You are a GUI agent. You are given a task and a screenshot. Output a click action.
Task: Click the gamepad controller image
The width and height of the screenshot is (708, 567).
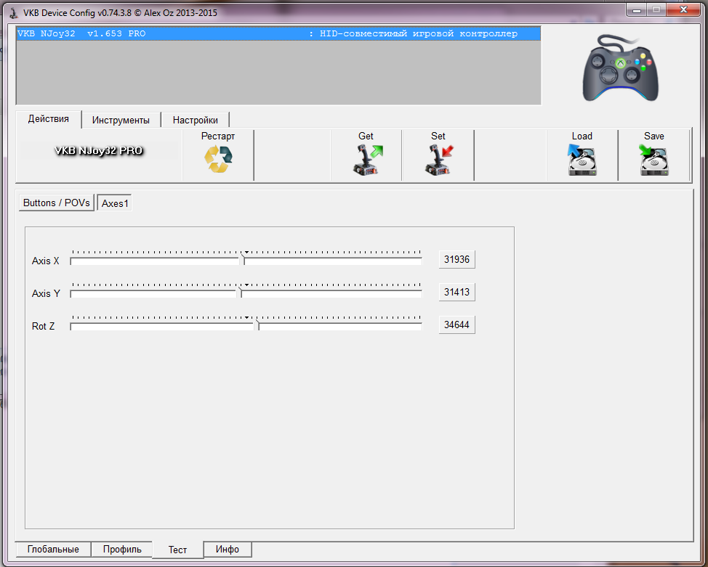pyautogui.click(x=620, y=68)
